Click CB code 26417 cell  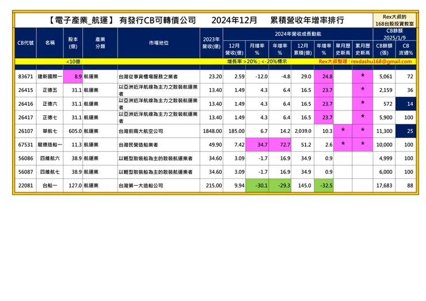pyautogui.click(x=25, y=117)
